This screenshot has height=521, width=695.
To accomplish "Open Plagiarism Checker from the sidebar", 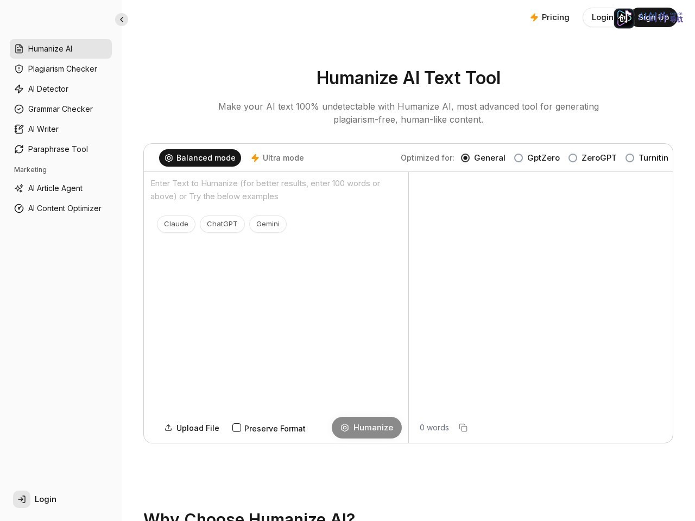I will coord(61,69).
